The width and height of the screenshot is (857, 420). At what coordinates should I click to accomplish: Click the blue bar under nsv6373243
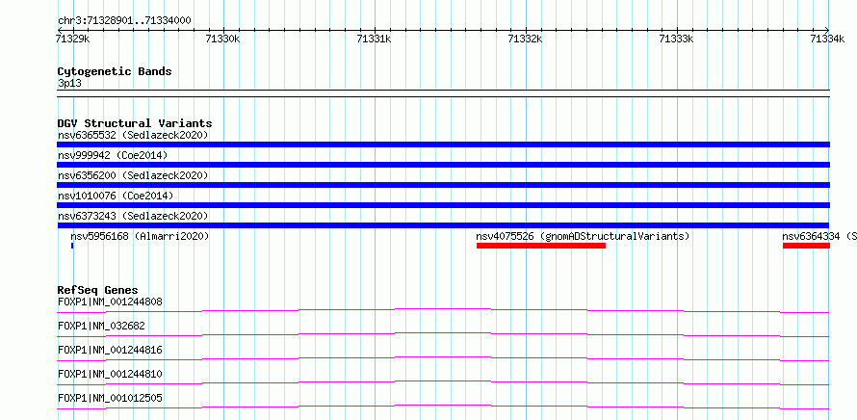point(443,225)
